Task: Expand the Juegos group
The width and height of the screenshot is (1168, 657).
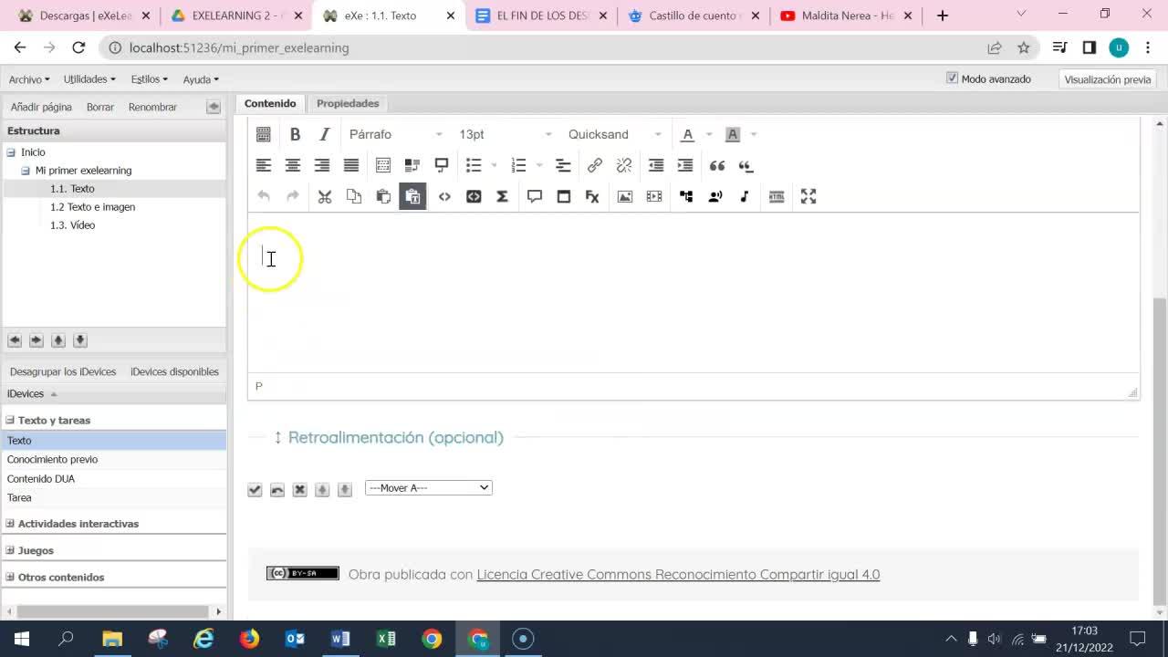Action: coord(11,550)
